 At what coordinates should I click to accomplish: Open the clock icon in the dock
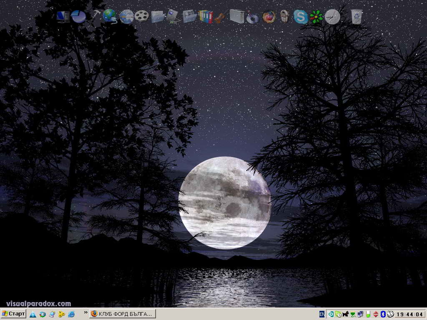(x=332, y=17)
